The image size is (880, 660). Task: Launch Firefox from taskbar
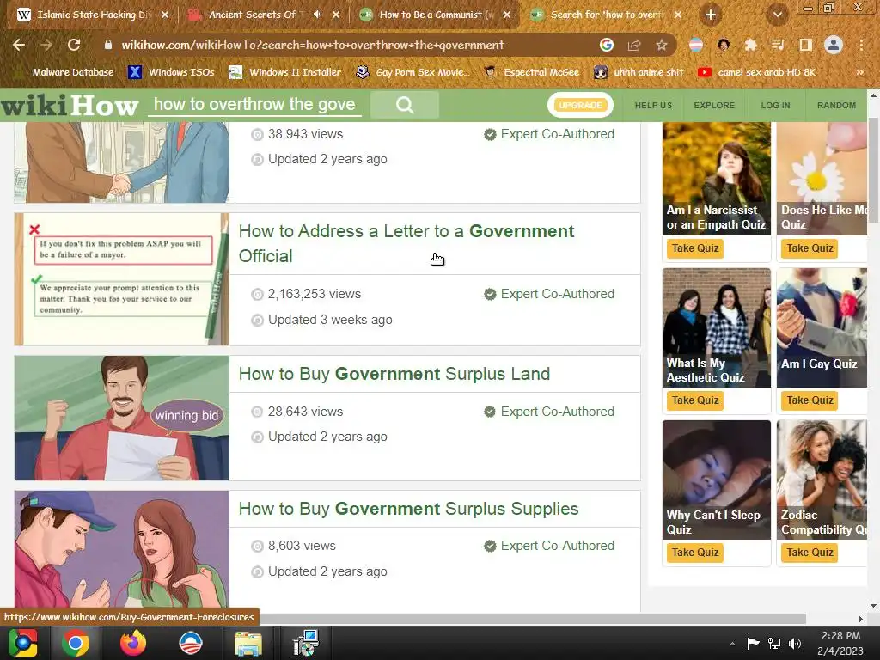click(x=133, y=643)
